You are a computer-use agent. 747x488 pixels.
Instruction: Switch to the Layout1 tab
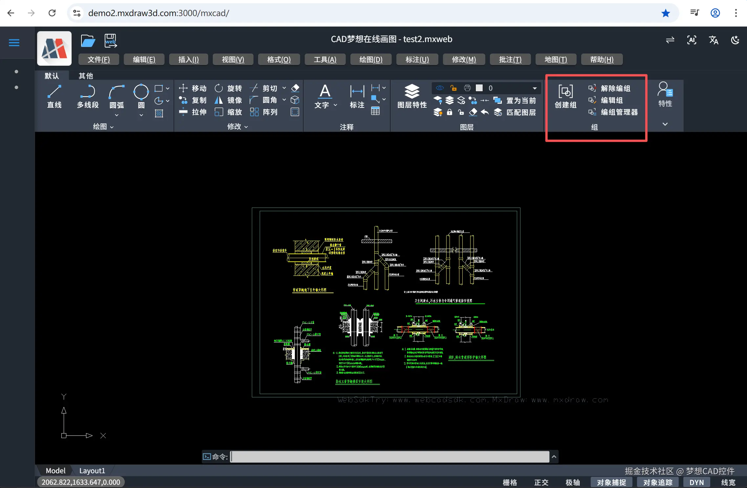(x=92, y=471)
